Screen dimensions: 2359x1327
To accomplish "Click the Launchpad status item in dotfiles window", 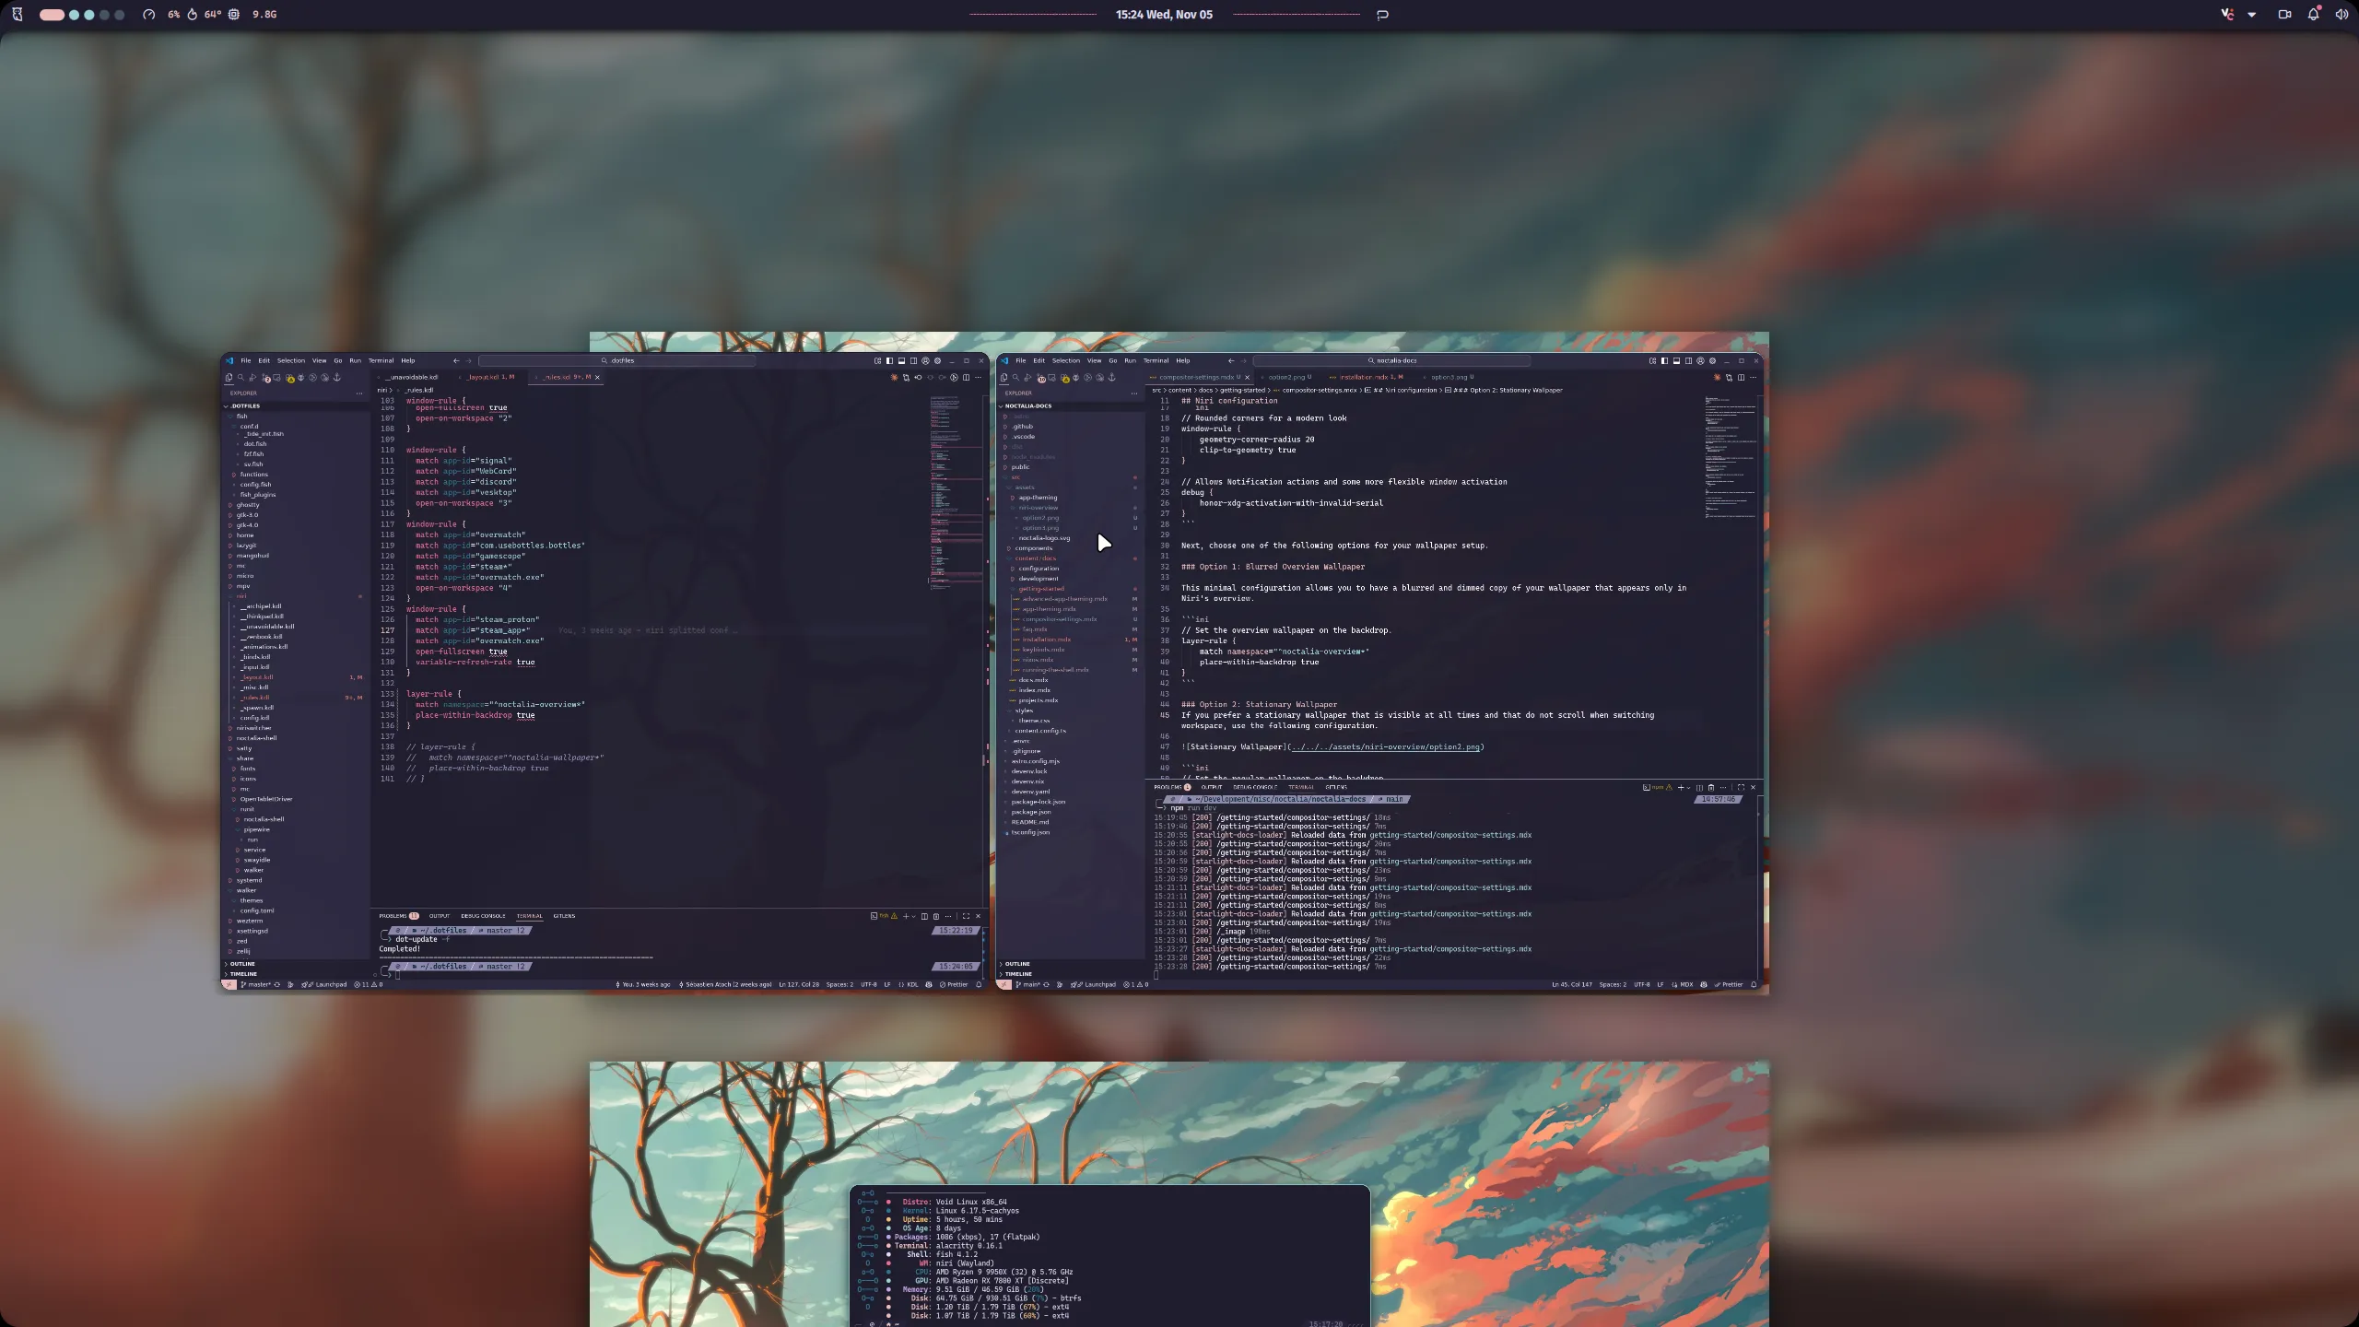I will pos(326,984).
